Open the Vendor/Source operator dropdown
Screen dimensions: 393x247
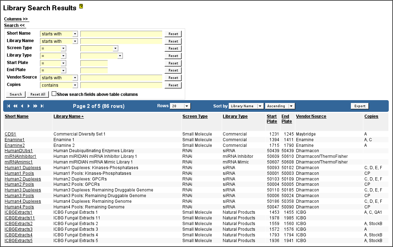coord(59,77)
